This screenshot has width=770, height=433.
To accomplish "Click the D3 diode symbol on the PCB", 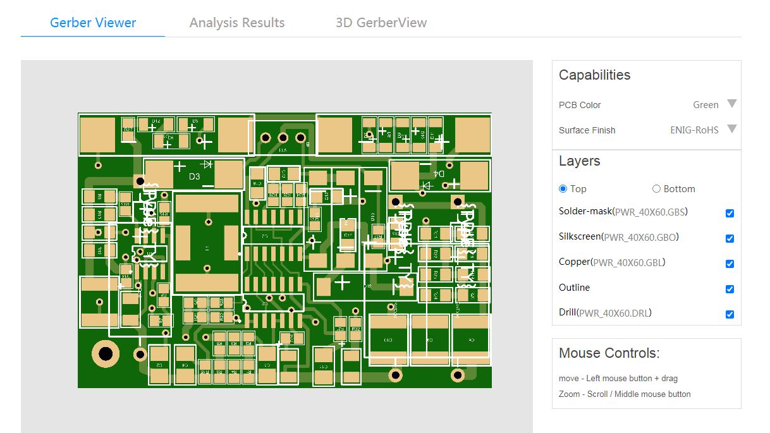I will 206,164.
